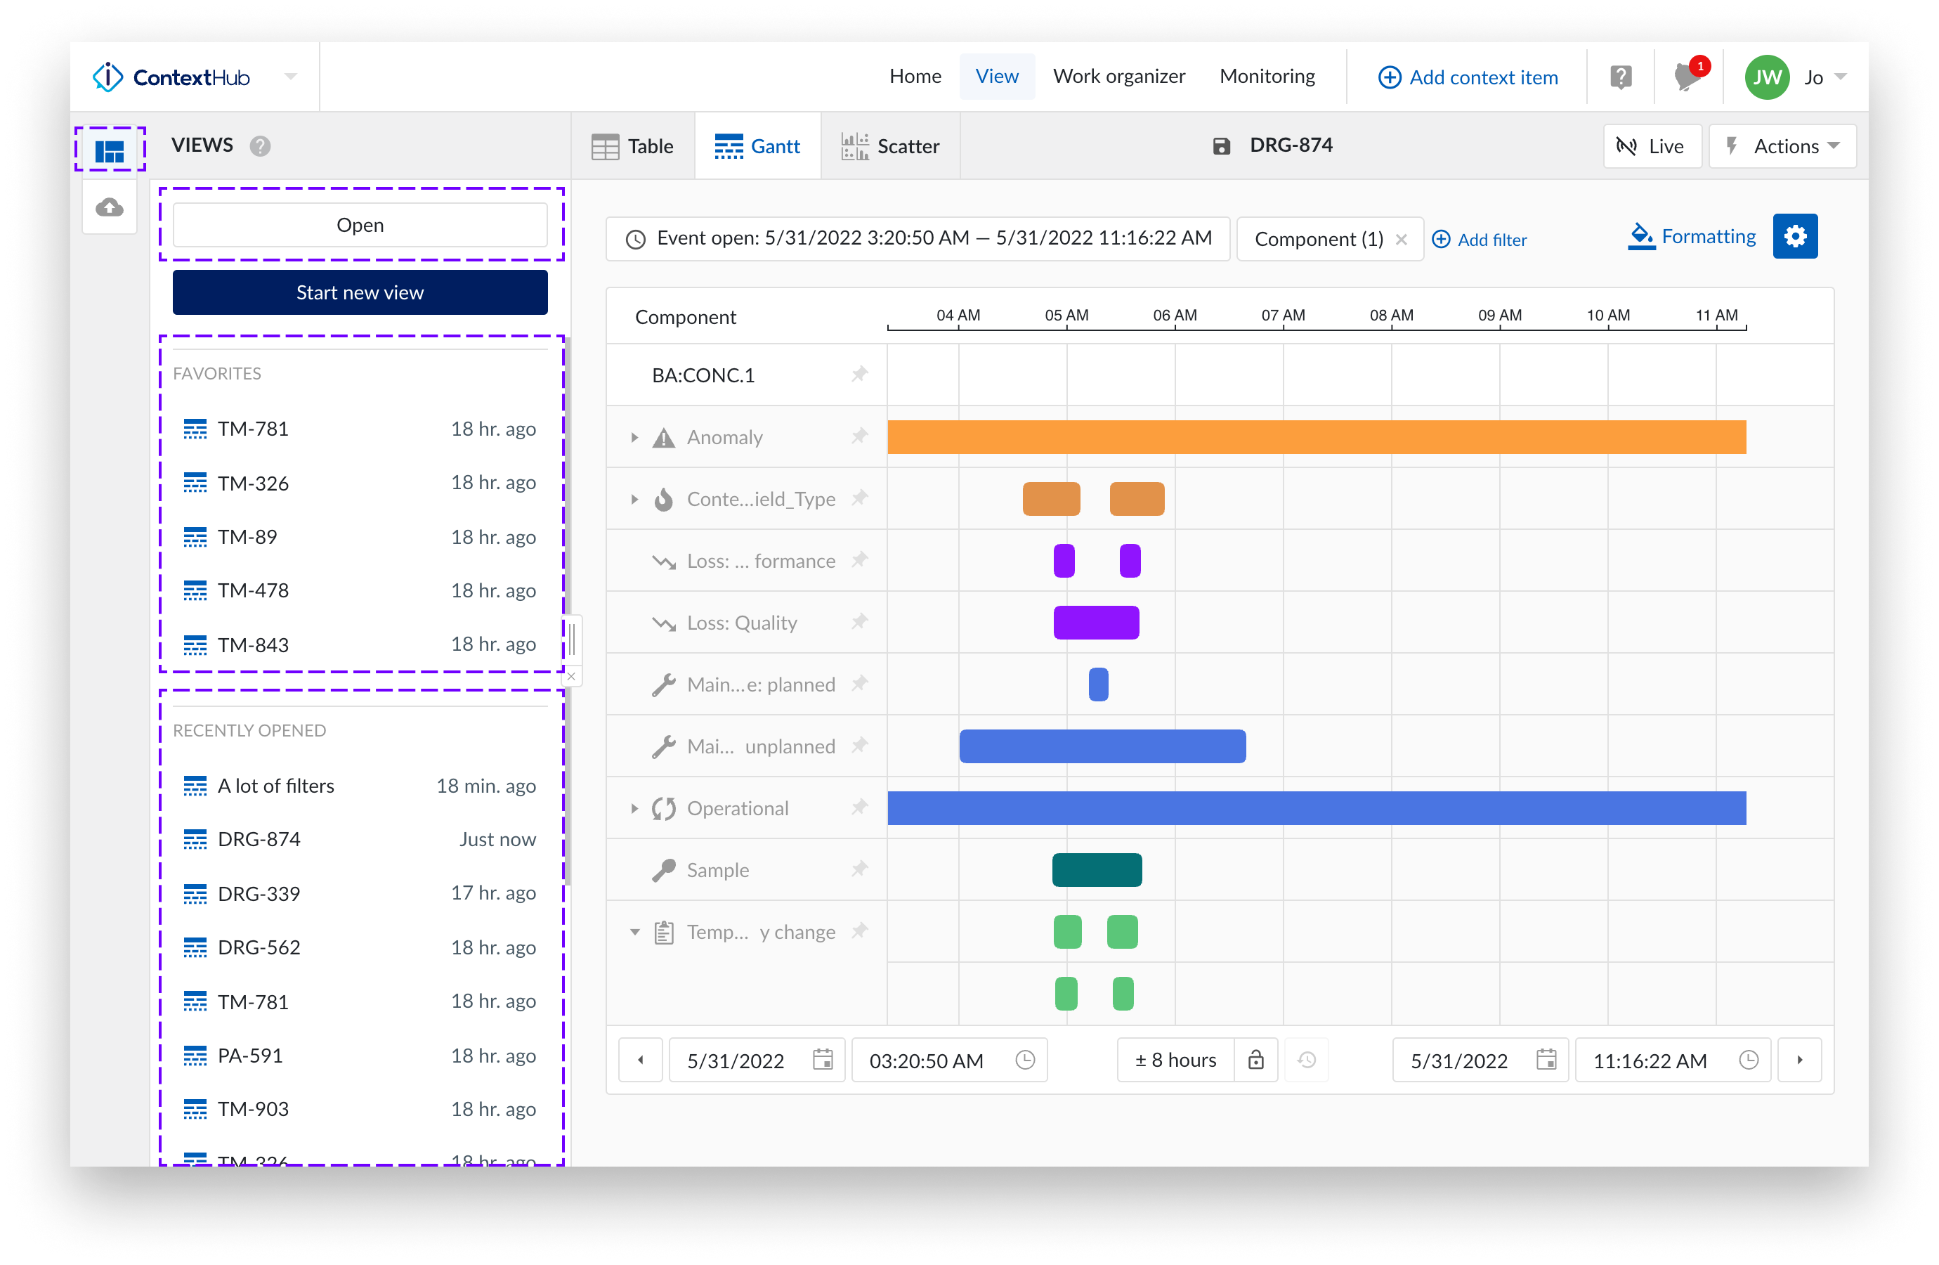The height and width of the screenshot is (1265, 1939).
Task: Click the save icon beside DRG-874
Action: [1220, 146]
